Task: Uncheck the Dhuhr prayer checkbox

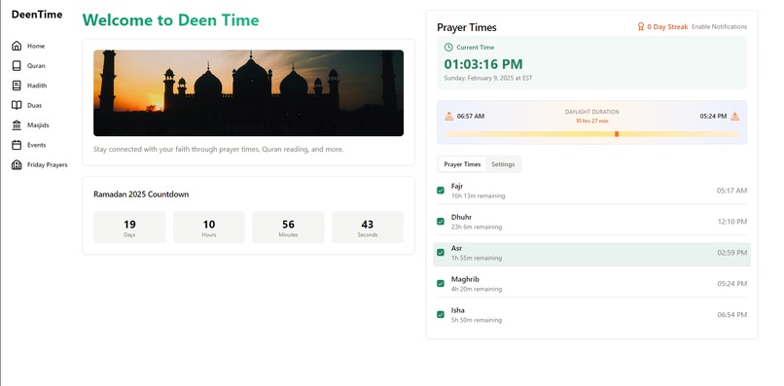Action: click(x=441, y=222)
